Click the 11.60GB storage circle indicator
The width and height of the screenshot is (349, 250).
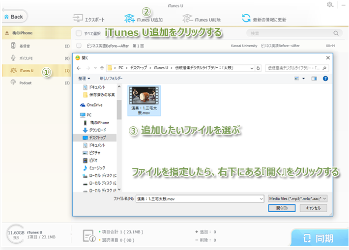tap(16, 234)
